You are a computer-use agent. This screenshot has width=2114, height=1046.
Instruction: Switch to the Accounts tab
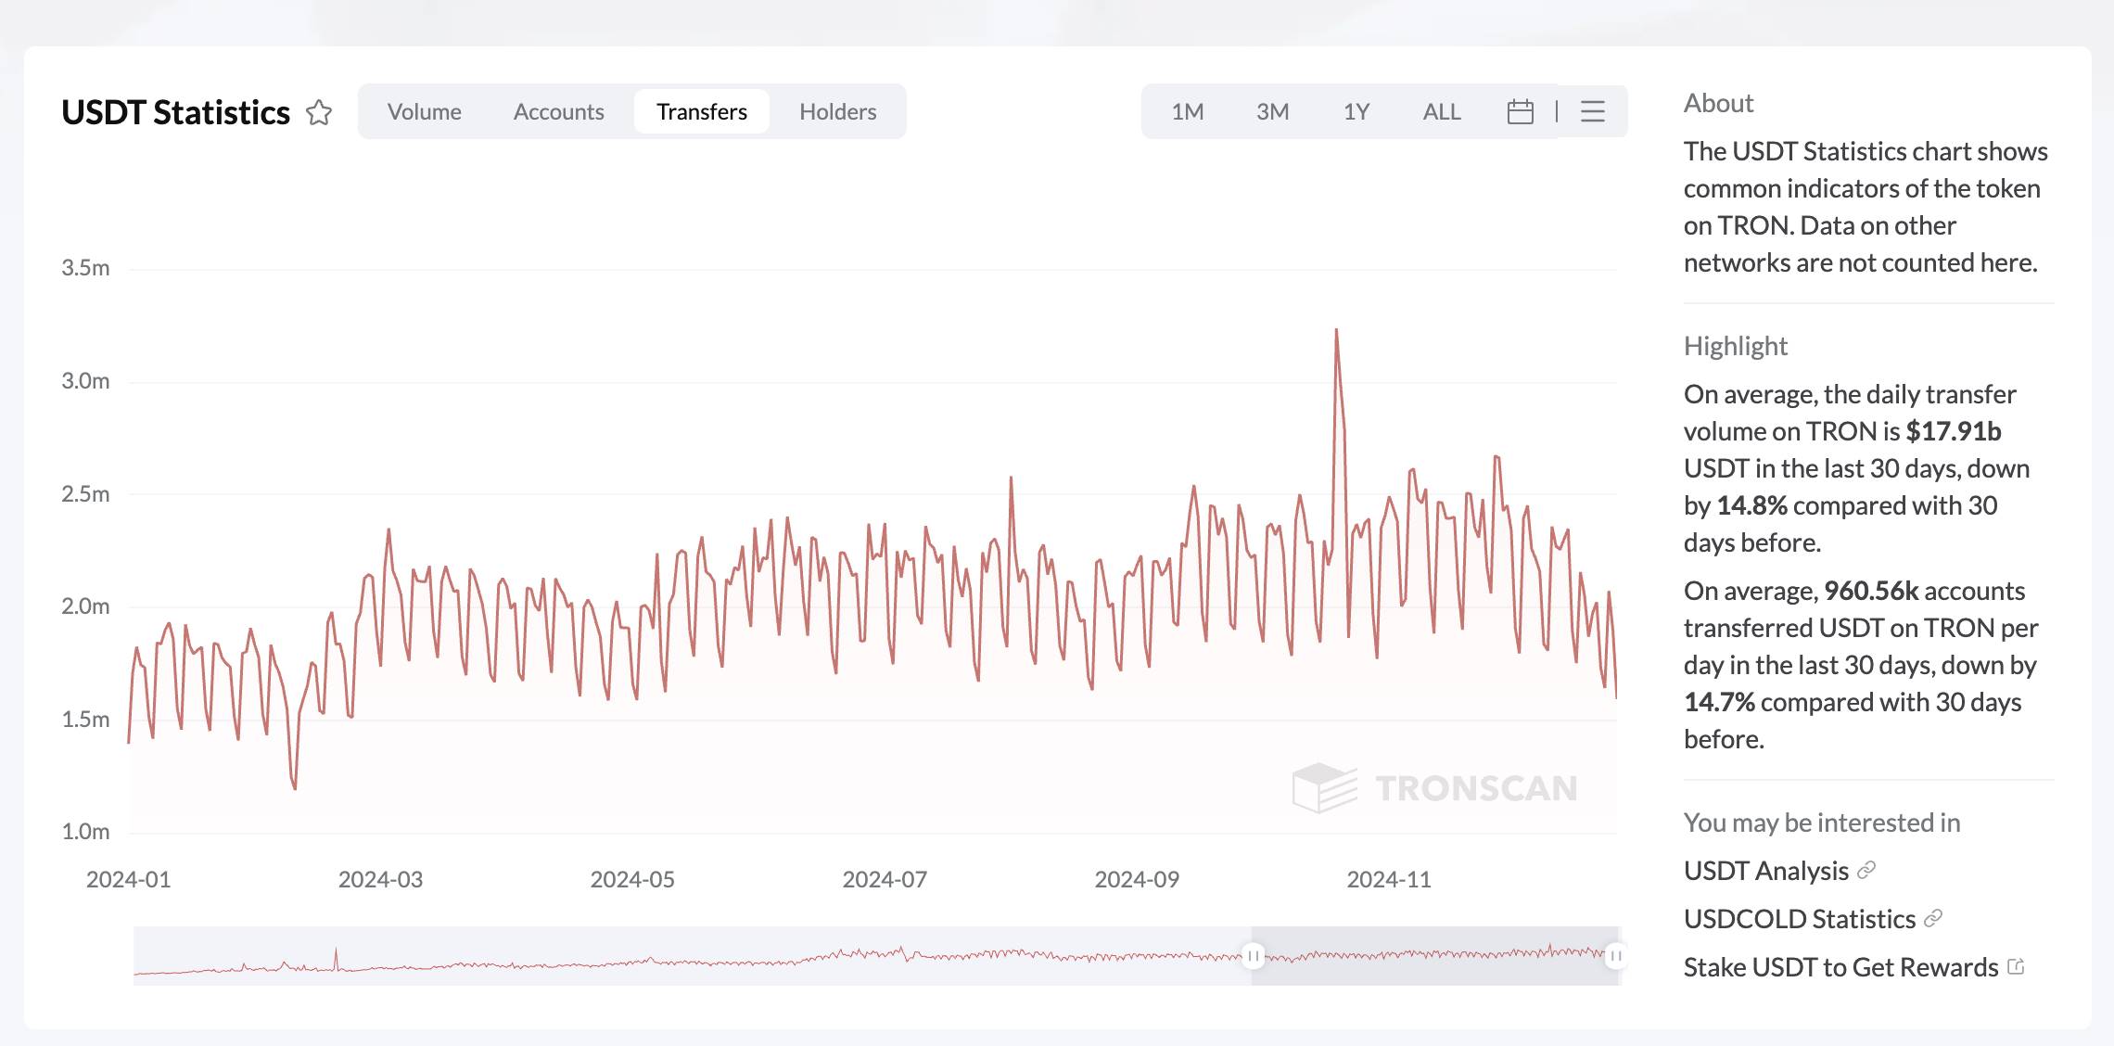pos(559,111)
